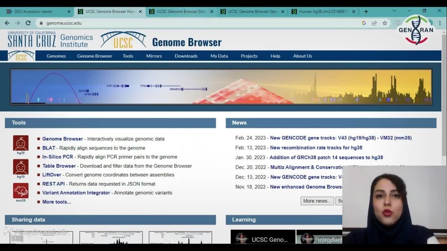Expand the Genomes menu
Screen dimensions: 447x251
[56, 56]
